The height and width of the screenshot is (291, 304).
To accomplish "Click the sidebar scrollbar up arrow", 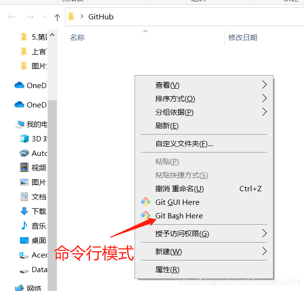I will tap(52, 35).
